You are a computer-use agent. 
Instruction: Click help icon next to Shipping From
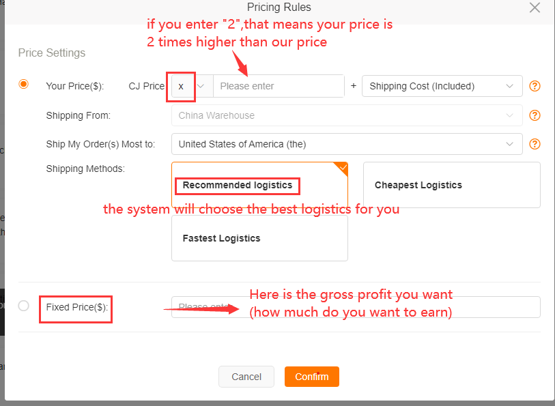[535, 115]
